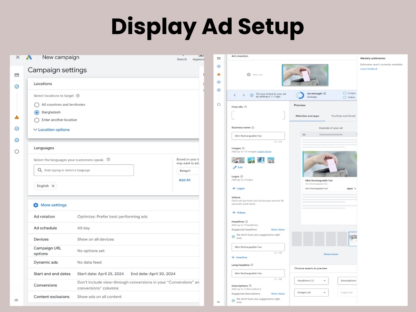Viewport: 416px width, 312px height.
Task: Click the Ad strength circular indicator
Action: (x=300, y=95)
